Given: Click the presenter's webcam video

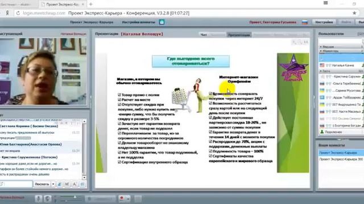Looking at the screenshot, I should coord(43,71).
